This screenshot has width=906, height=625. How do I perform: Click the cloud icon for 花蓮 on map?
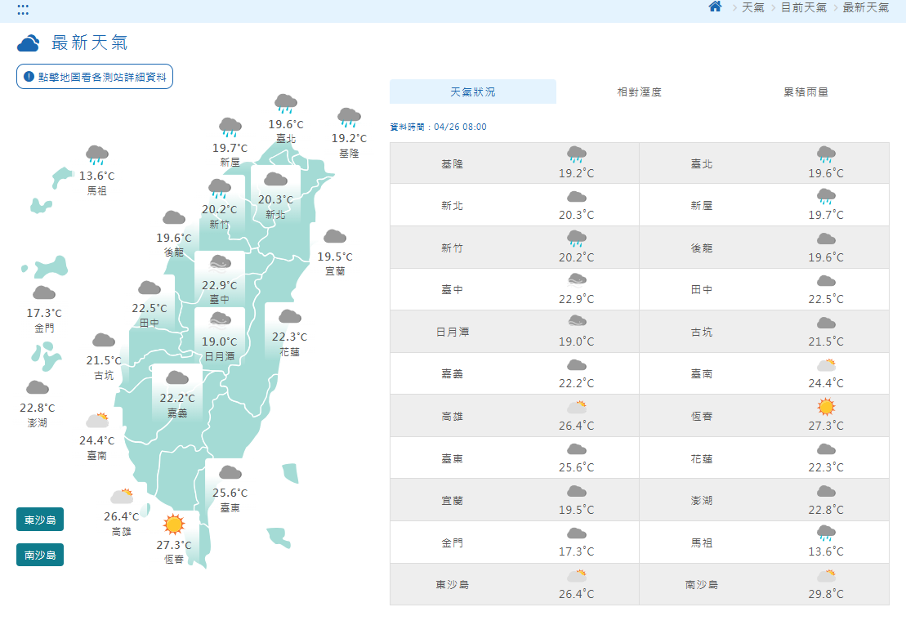(289, 316)
